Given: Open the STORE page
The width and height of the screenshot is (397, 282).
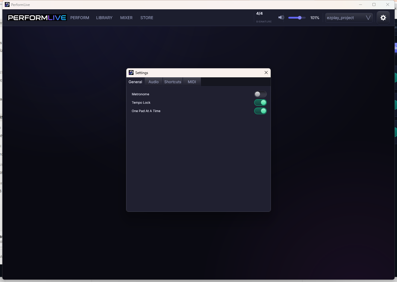Looking at the screenshot, I should (147, 18).
